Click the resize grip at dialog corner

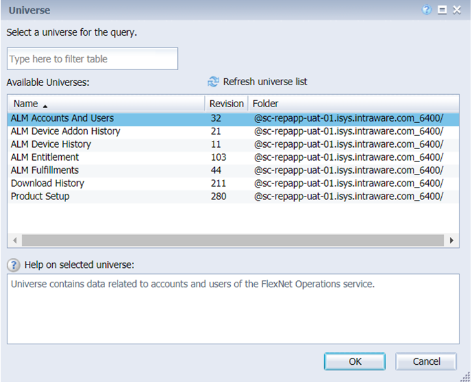point(466,377)
